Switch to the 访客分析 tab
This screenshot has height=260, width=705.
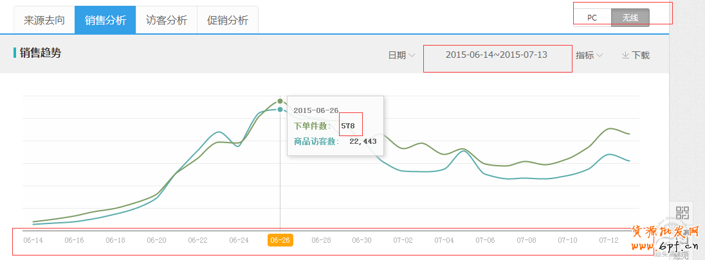pyautogui.click(x=166, y=20)
